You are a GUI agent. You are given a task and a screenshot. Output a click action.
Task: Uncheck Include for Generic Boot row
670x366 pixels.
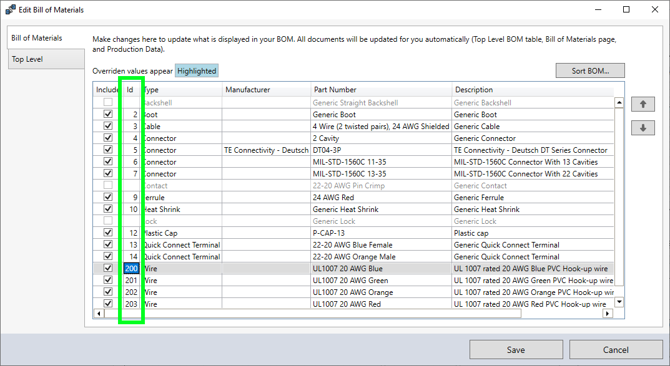[x=108, y=114]
